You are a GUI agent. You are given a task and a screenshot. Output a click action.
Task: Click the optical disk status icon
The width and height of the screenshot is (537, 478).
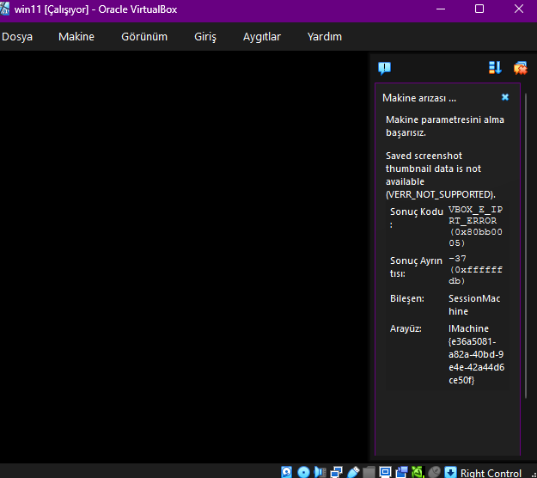[304, 472]
